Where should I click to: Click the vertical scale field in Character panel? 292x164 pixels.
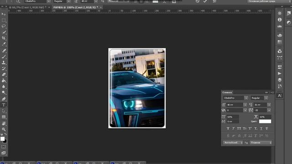pos(233,117)
